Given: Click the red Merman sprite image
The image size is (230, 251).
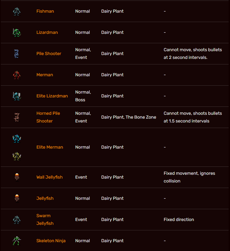Looking at the screenshot, I should click(x=17, y=75).
